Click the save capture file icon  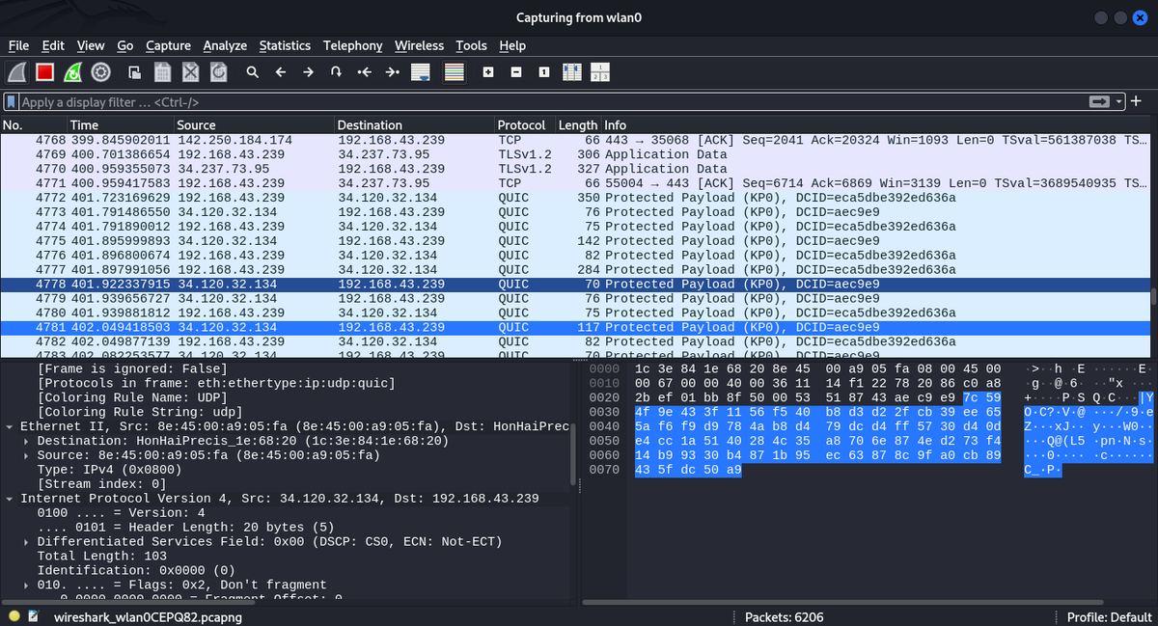163,72
